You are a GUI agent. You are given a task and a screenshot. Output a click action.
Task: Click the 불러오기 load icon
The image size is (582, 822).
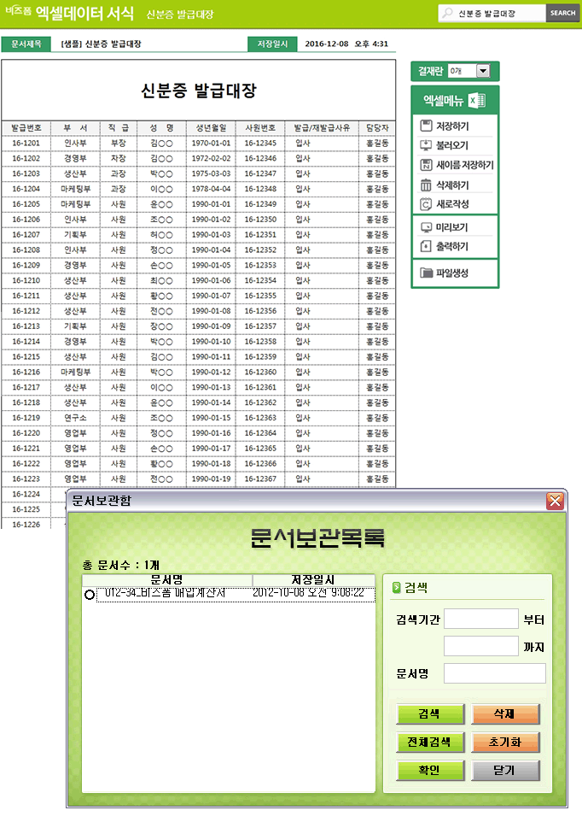(x=426, y=145)
